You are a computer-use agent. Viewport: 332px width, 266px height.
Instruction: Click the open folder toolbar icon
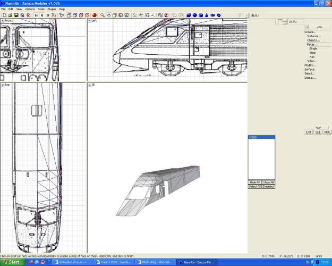click(10, 15)
